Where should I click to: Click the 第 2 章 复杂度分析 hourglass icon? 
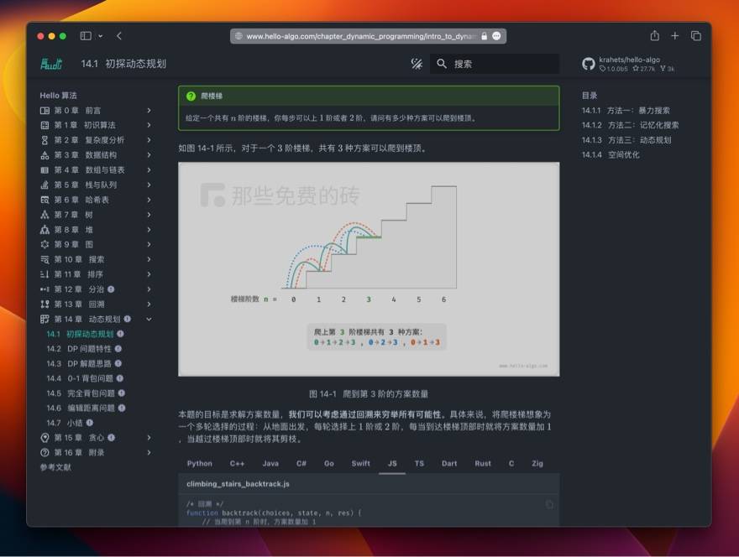45,140
